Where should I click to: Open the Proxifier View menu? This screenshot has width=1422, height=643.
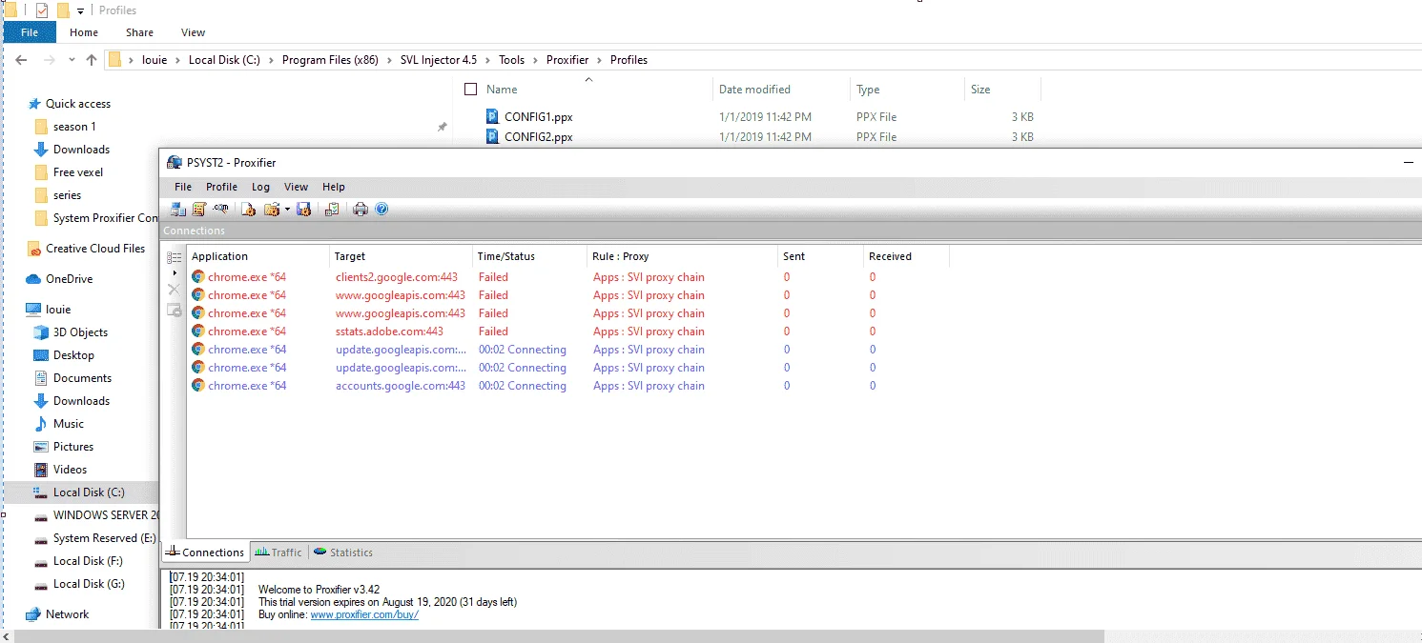click(x=296, y=187)
